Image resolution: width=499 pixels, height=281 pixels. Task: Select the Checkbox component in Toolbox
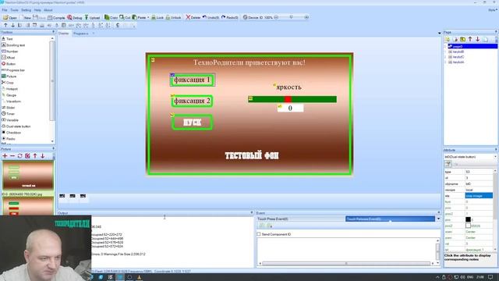click(x=12, y=133)
